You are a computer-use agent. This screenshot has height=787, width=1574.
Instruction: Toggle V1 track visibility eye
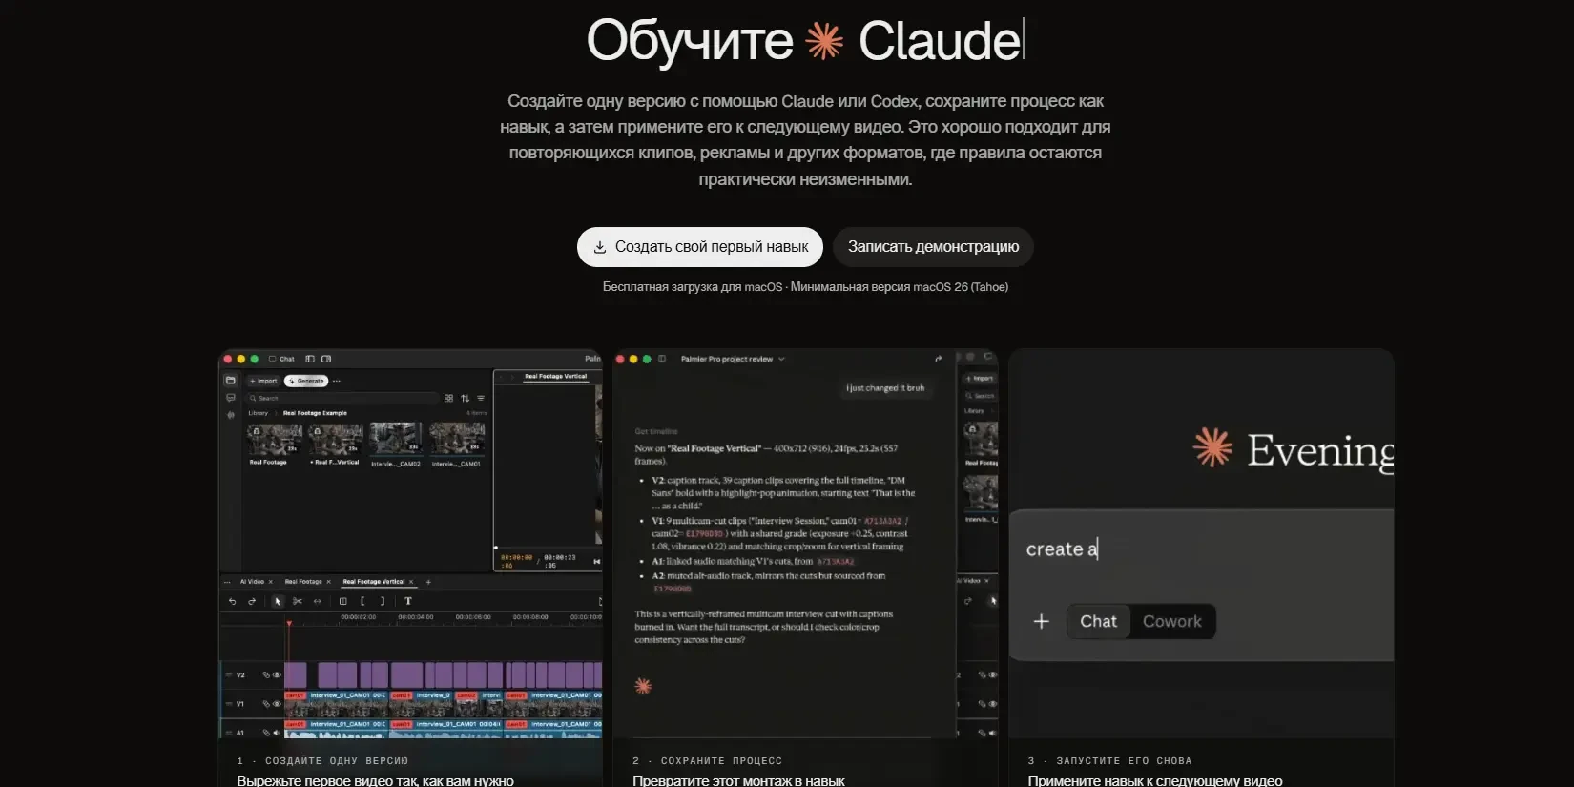pyautogui.click(x=278, y=704)
